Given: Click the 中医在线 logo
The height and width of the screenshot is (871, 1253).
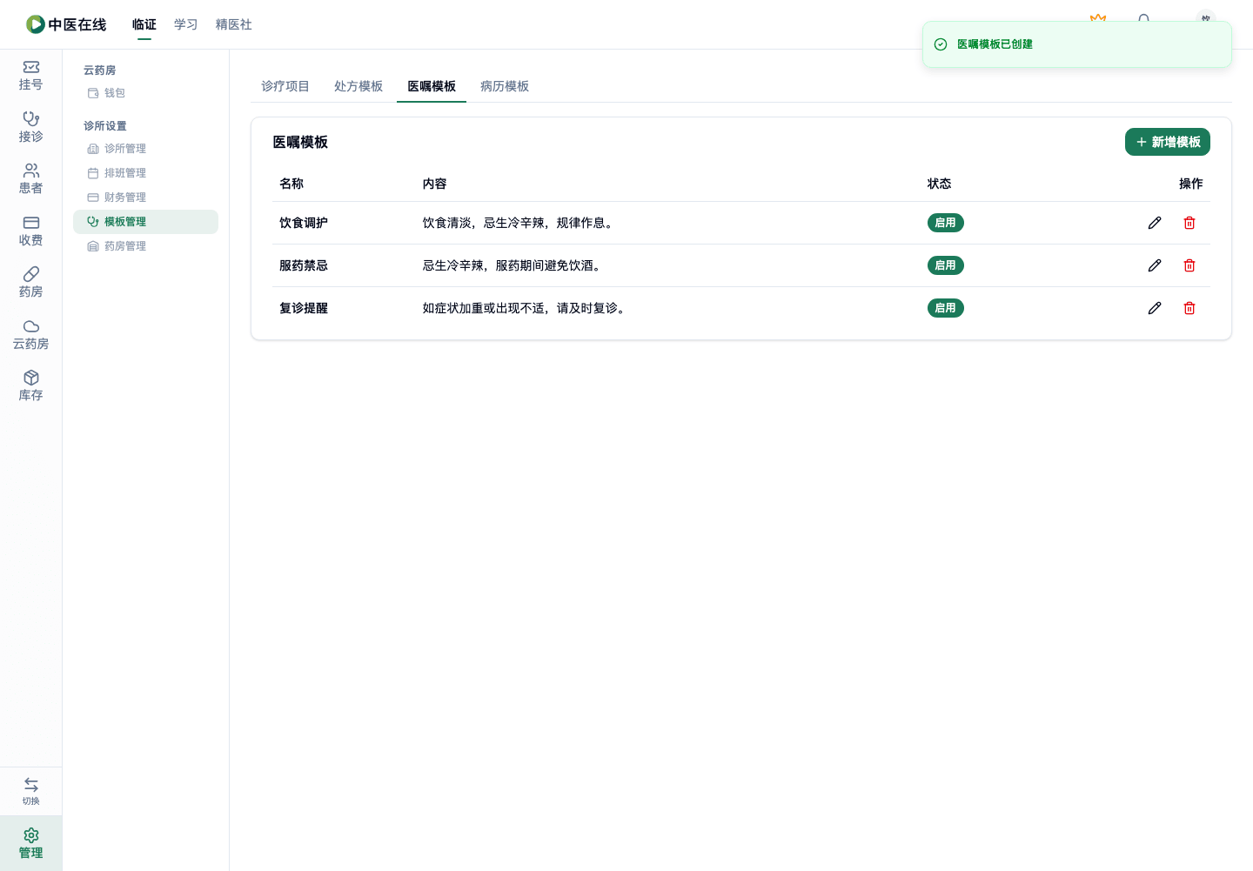Looking at the screenshot, I should pyautogui.click(x=66, y=24).
